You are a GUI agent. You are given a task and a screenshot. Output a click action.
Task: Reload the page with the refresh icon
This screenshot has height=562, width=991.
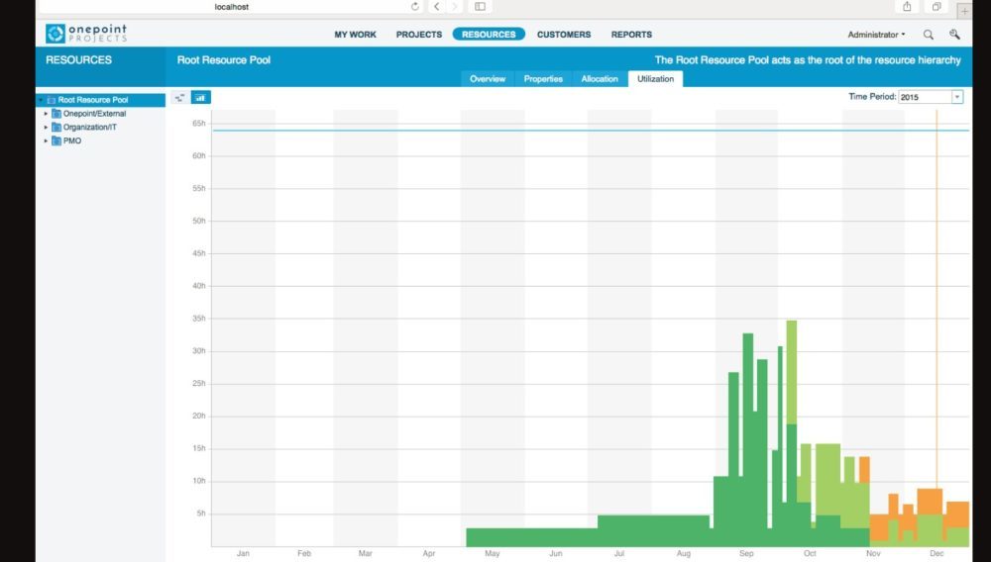tap(415, 7)
